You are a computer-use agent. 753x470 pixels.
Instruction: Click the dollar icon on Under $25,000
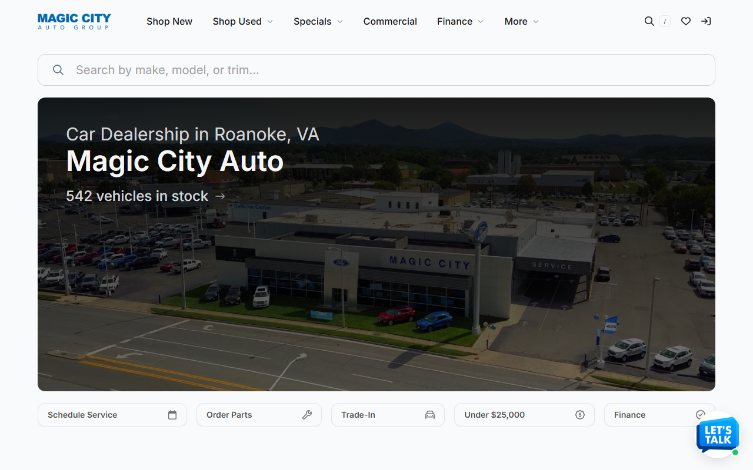coord(580,415)
